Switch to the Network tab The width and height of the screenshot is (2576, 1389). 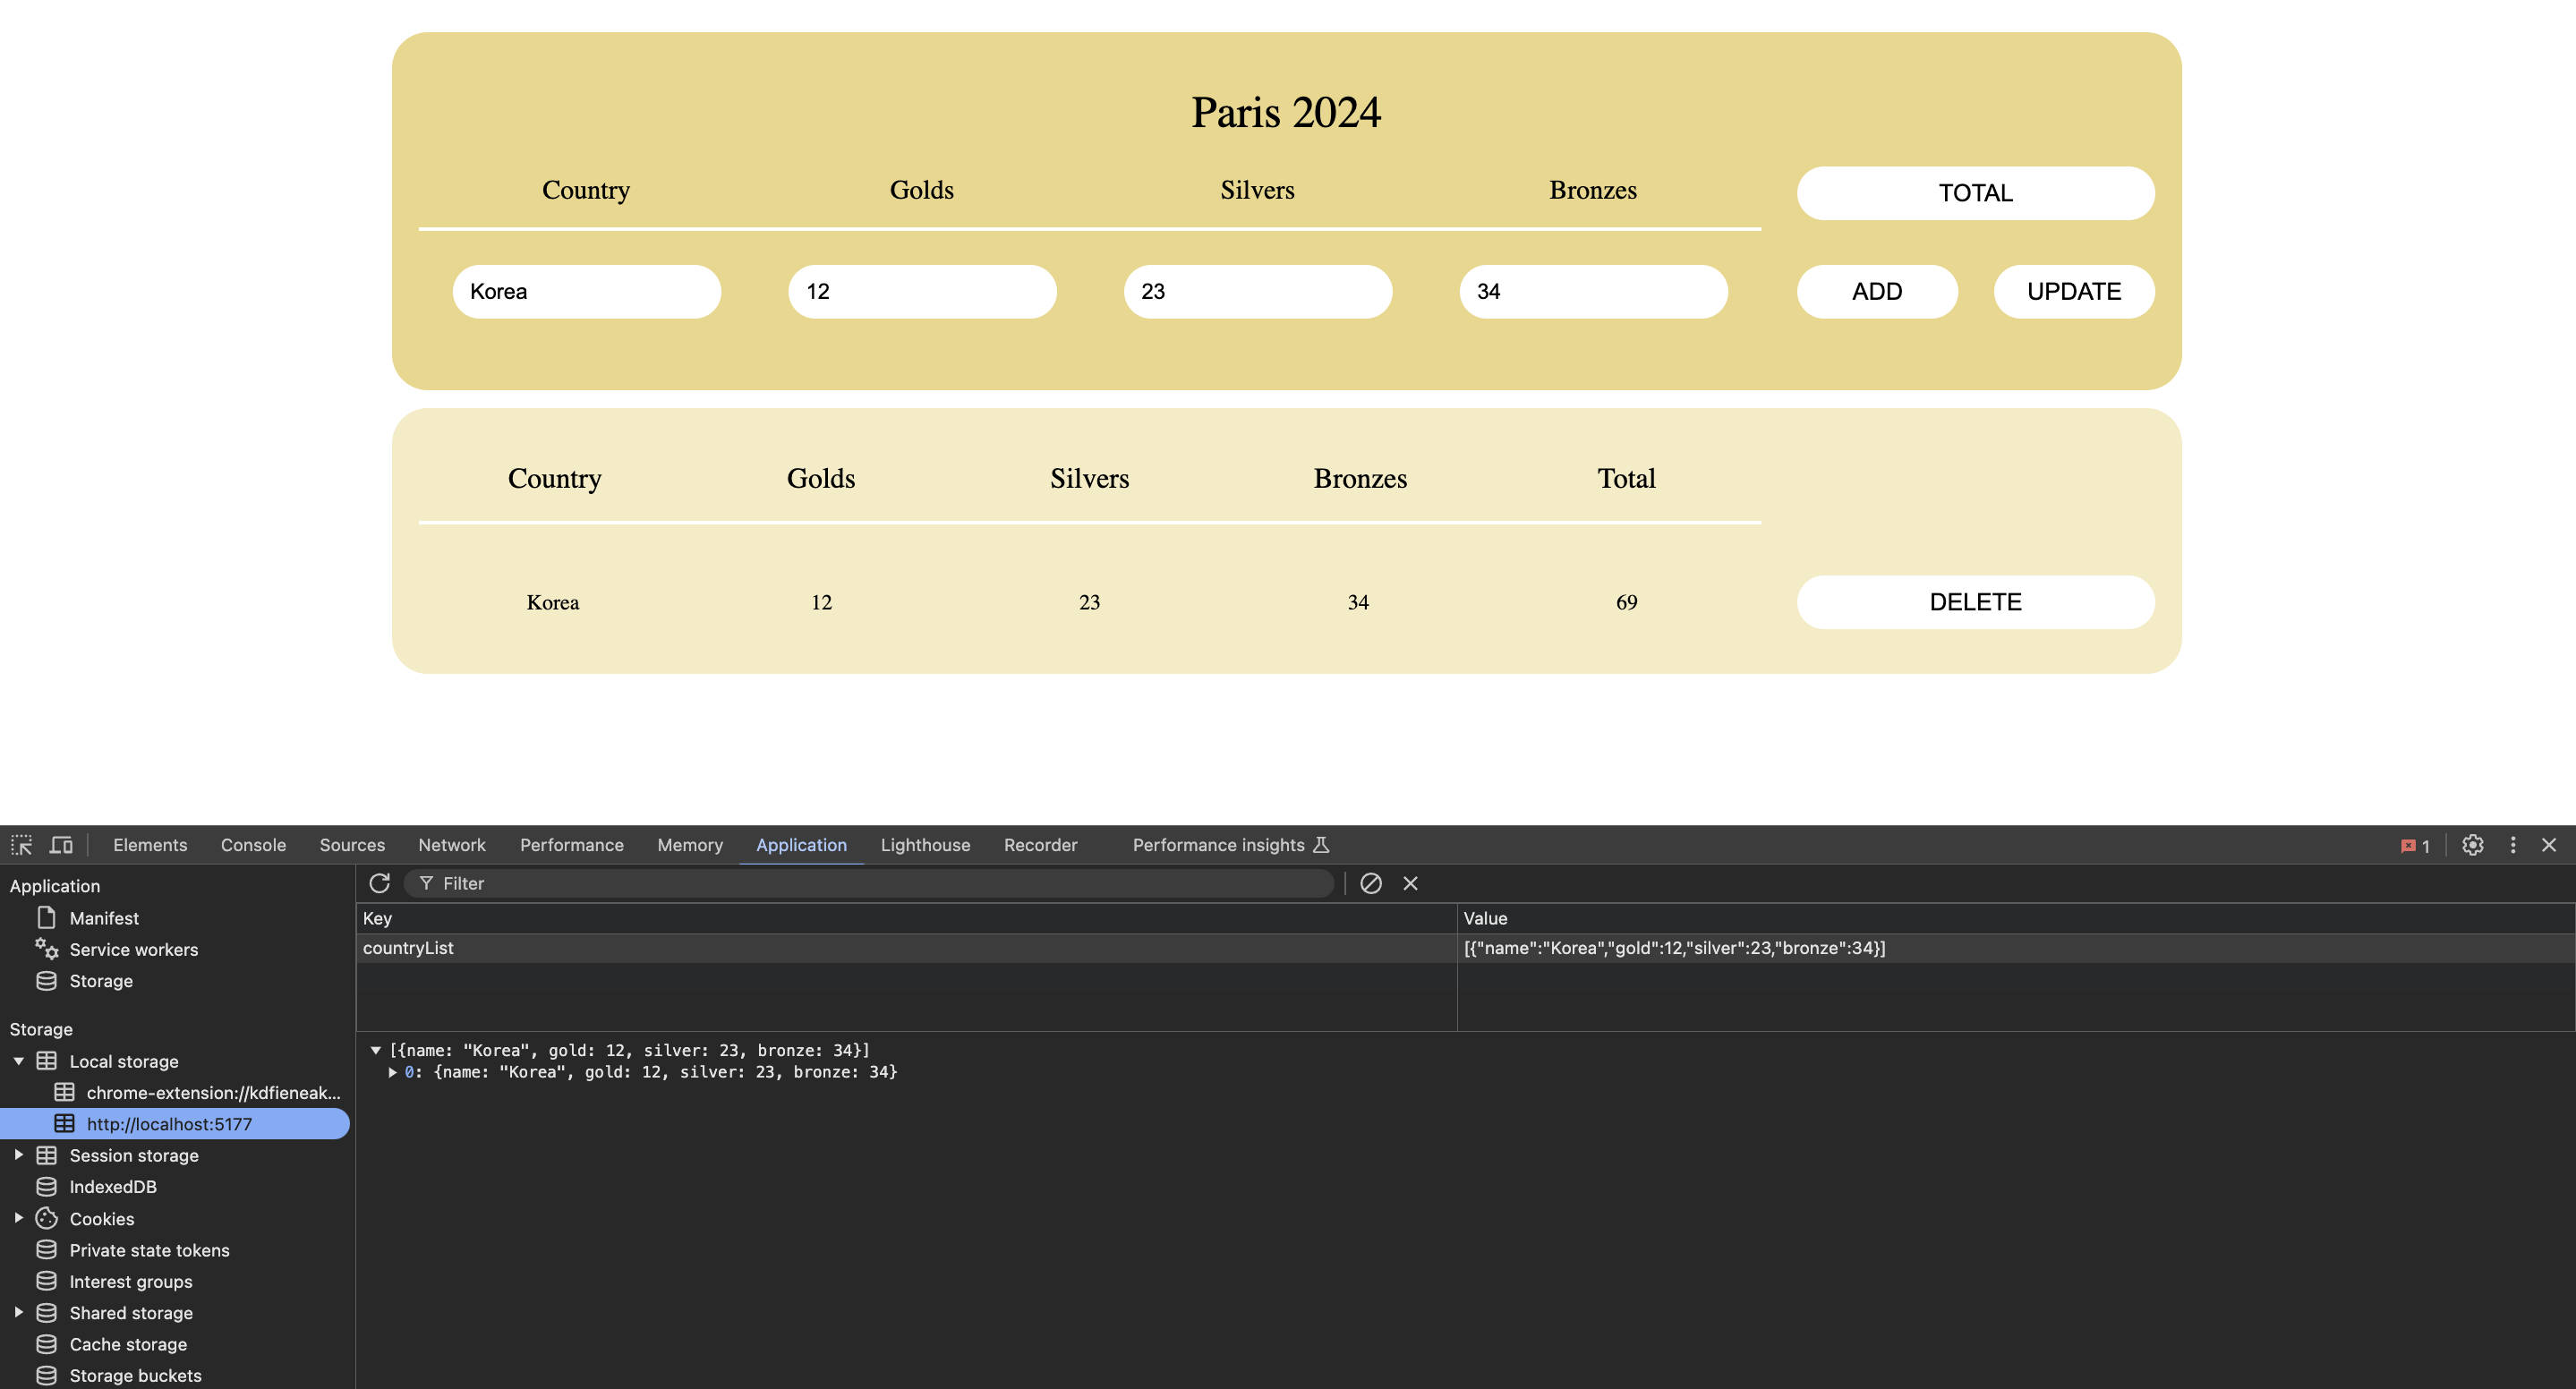point(451,845)
